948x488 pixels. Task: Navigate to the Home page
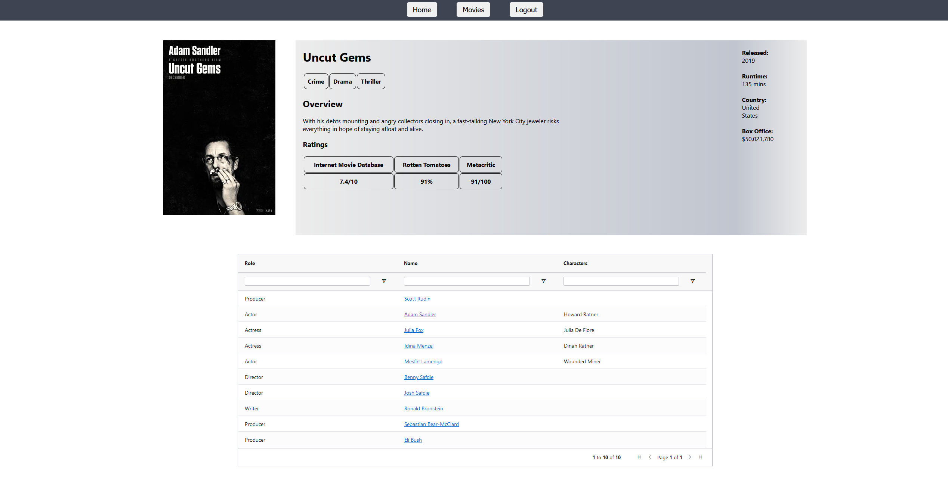click(x=421, y=9)
